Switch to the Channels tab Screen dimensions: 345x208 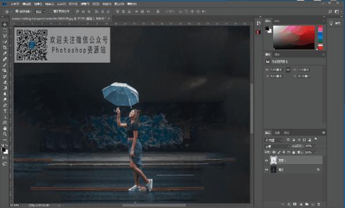[x=277, y=133]
